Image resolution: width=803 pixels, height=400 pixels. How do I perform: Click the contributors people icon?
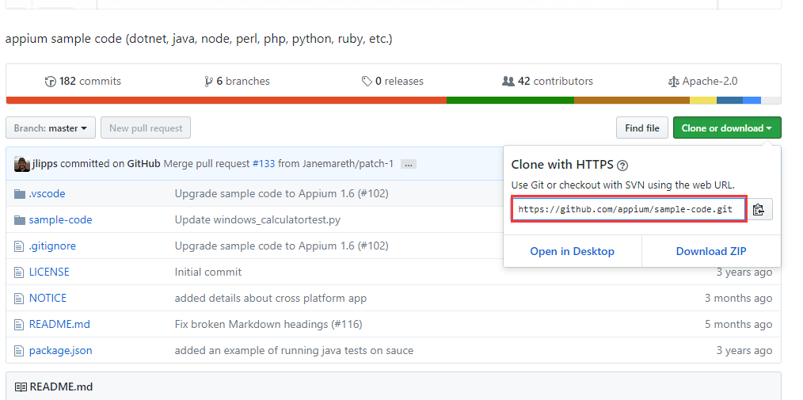tap(508, 82)
